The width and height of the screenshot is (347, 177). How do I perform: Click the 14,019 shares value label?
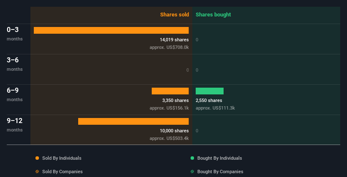(x=174, y=40)
